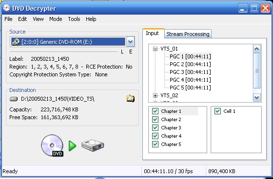Click the status bar 00:44:11.10 / 30 fps
This screenshot has width=273, height=179.
168,171
